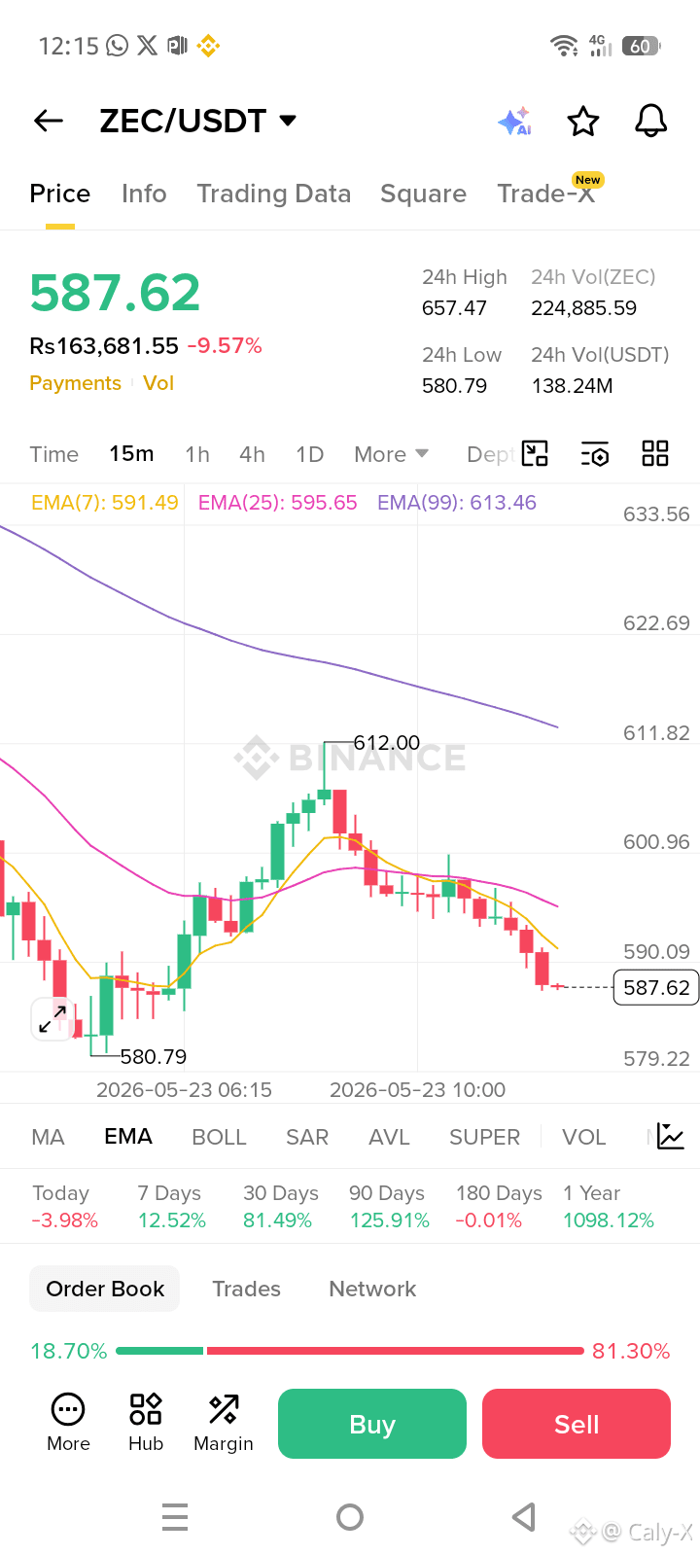Viewport: 700px width, 1556px height.
Task: Switch to the Network tab
Action: tap(372, 1289)
